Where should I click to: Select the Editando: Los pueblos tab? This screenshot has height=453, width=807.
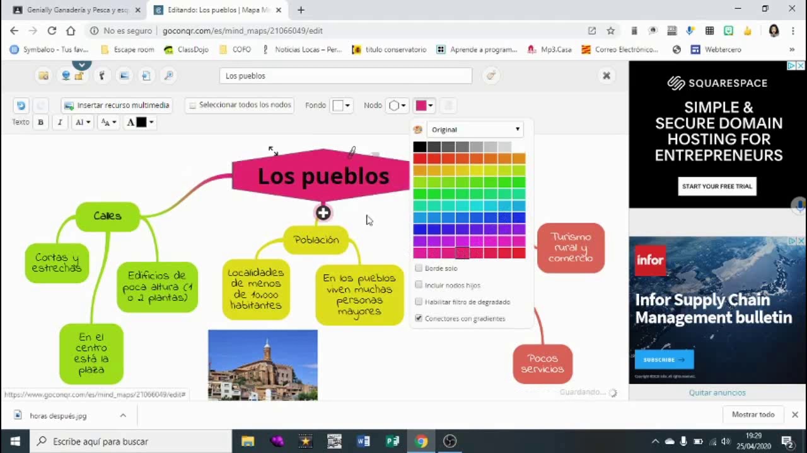pos(219,10)
